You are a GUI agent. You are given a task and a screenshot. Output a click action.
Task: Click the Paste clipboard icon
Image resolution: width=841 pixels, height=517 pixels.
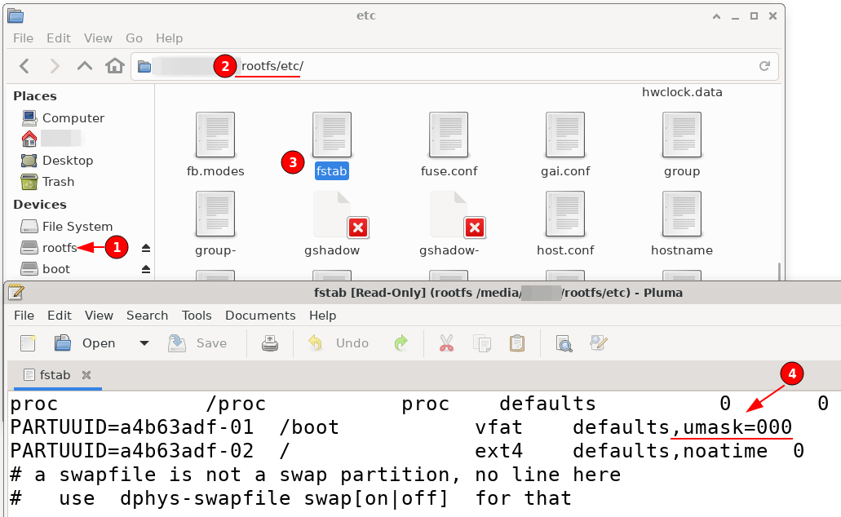coord(517,342)
